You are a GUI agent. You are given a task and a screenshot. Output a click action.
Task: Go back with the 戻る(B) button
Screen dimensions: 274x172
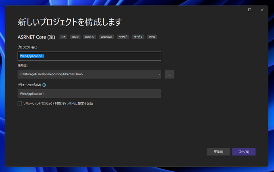(x=218, y=152)
